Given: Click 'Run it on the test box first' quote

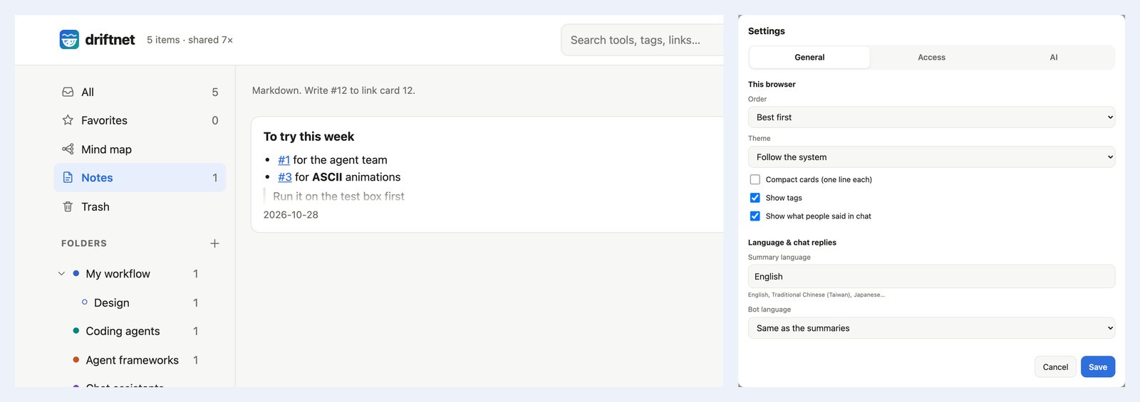Looking at the screenshot, I should coord(338,196).
